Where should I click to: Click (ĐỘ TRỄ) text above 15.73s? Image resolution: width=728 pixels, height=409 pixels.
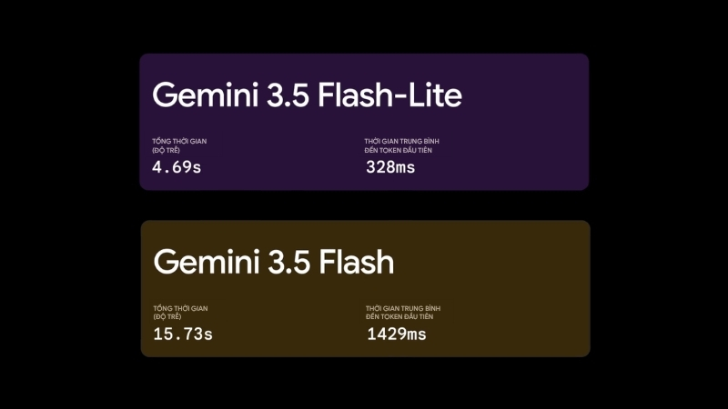167,316
